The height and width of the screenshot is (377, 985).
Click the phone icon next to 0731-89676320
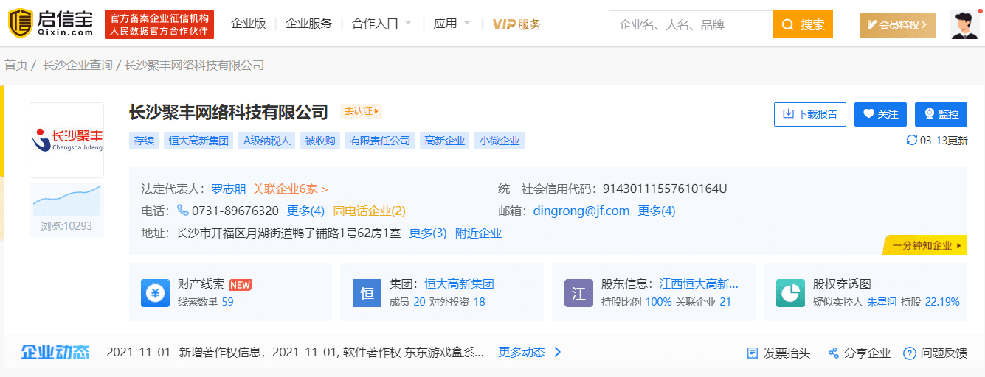(182, 211)
